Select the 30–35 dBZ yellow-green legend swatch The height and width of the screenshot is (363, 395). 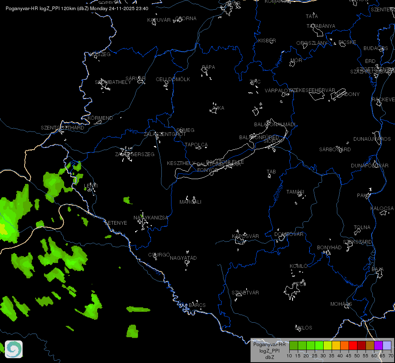(328, 345)
